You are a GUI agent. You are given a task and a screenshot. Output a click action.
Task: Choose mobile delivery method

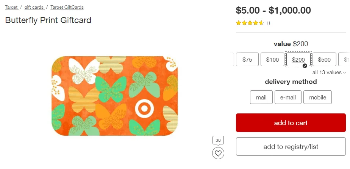coord(317,97)
